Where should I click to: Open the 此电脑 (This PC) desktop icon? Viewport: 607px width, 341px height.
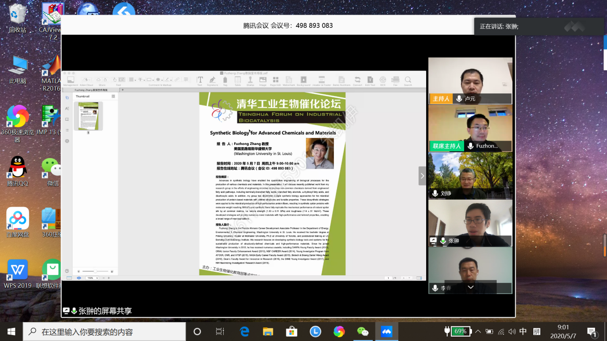coord(18,70)
